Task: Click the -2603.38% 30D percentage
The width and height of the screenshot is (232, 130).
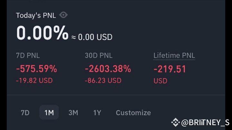Action: click(x=108, y=69)
